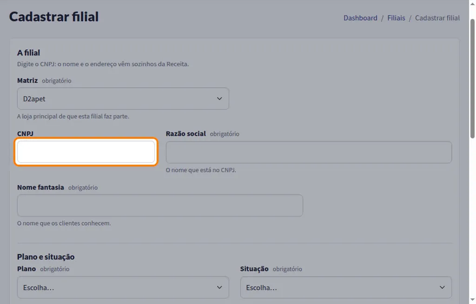Click the 'Digite o CNPJ' instruction text
The image size is (476, 304).
coord(103,64)
